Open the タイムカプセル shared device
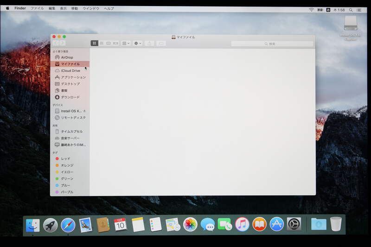This screenshot has height=247, width=371. tap(71, 132)
